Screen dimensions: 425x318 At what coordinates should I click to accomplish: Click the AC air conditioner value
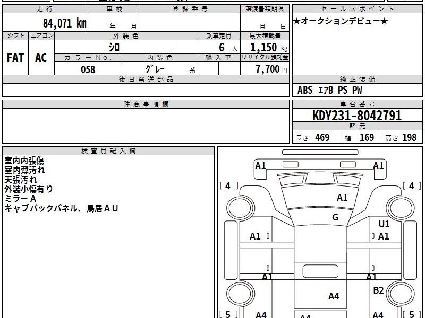[x=41, y=58]
